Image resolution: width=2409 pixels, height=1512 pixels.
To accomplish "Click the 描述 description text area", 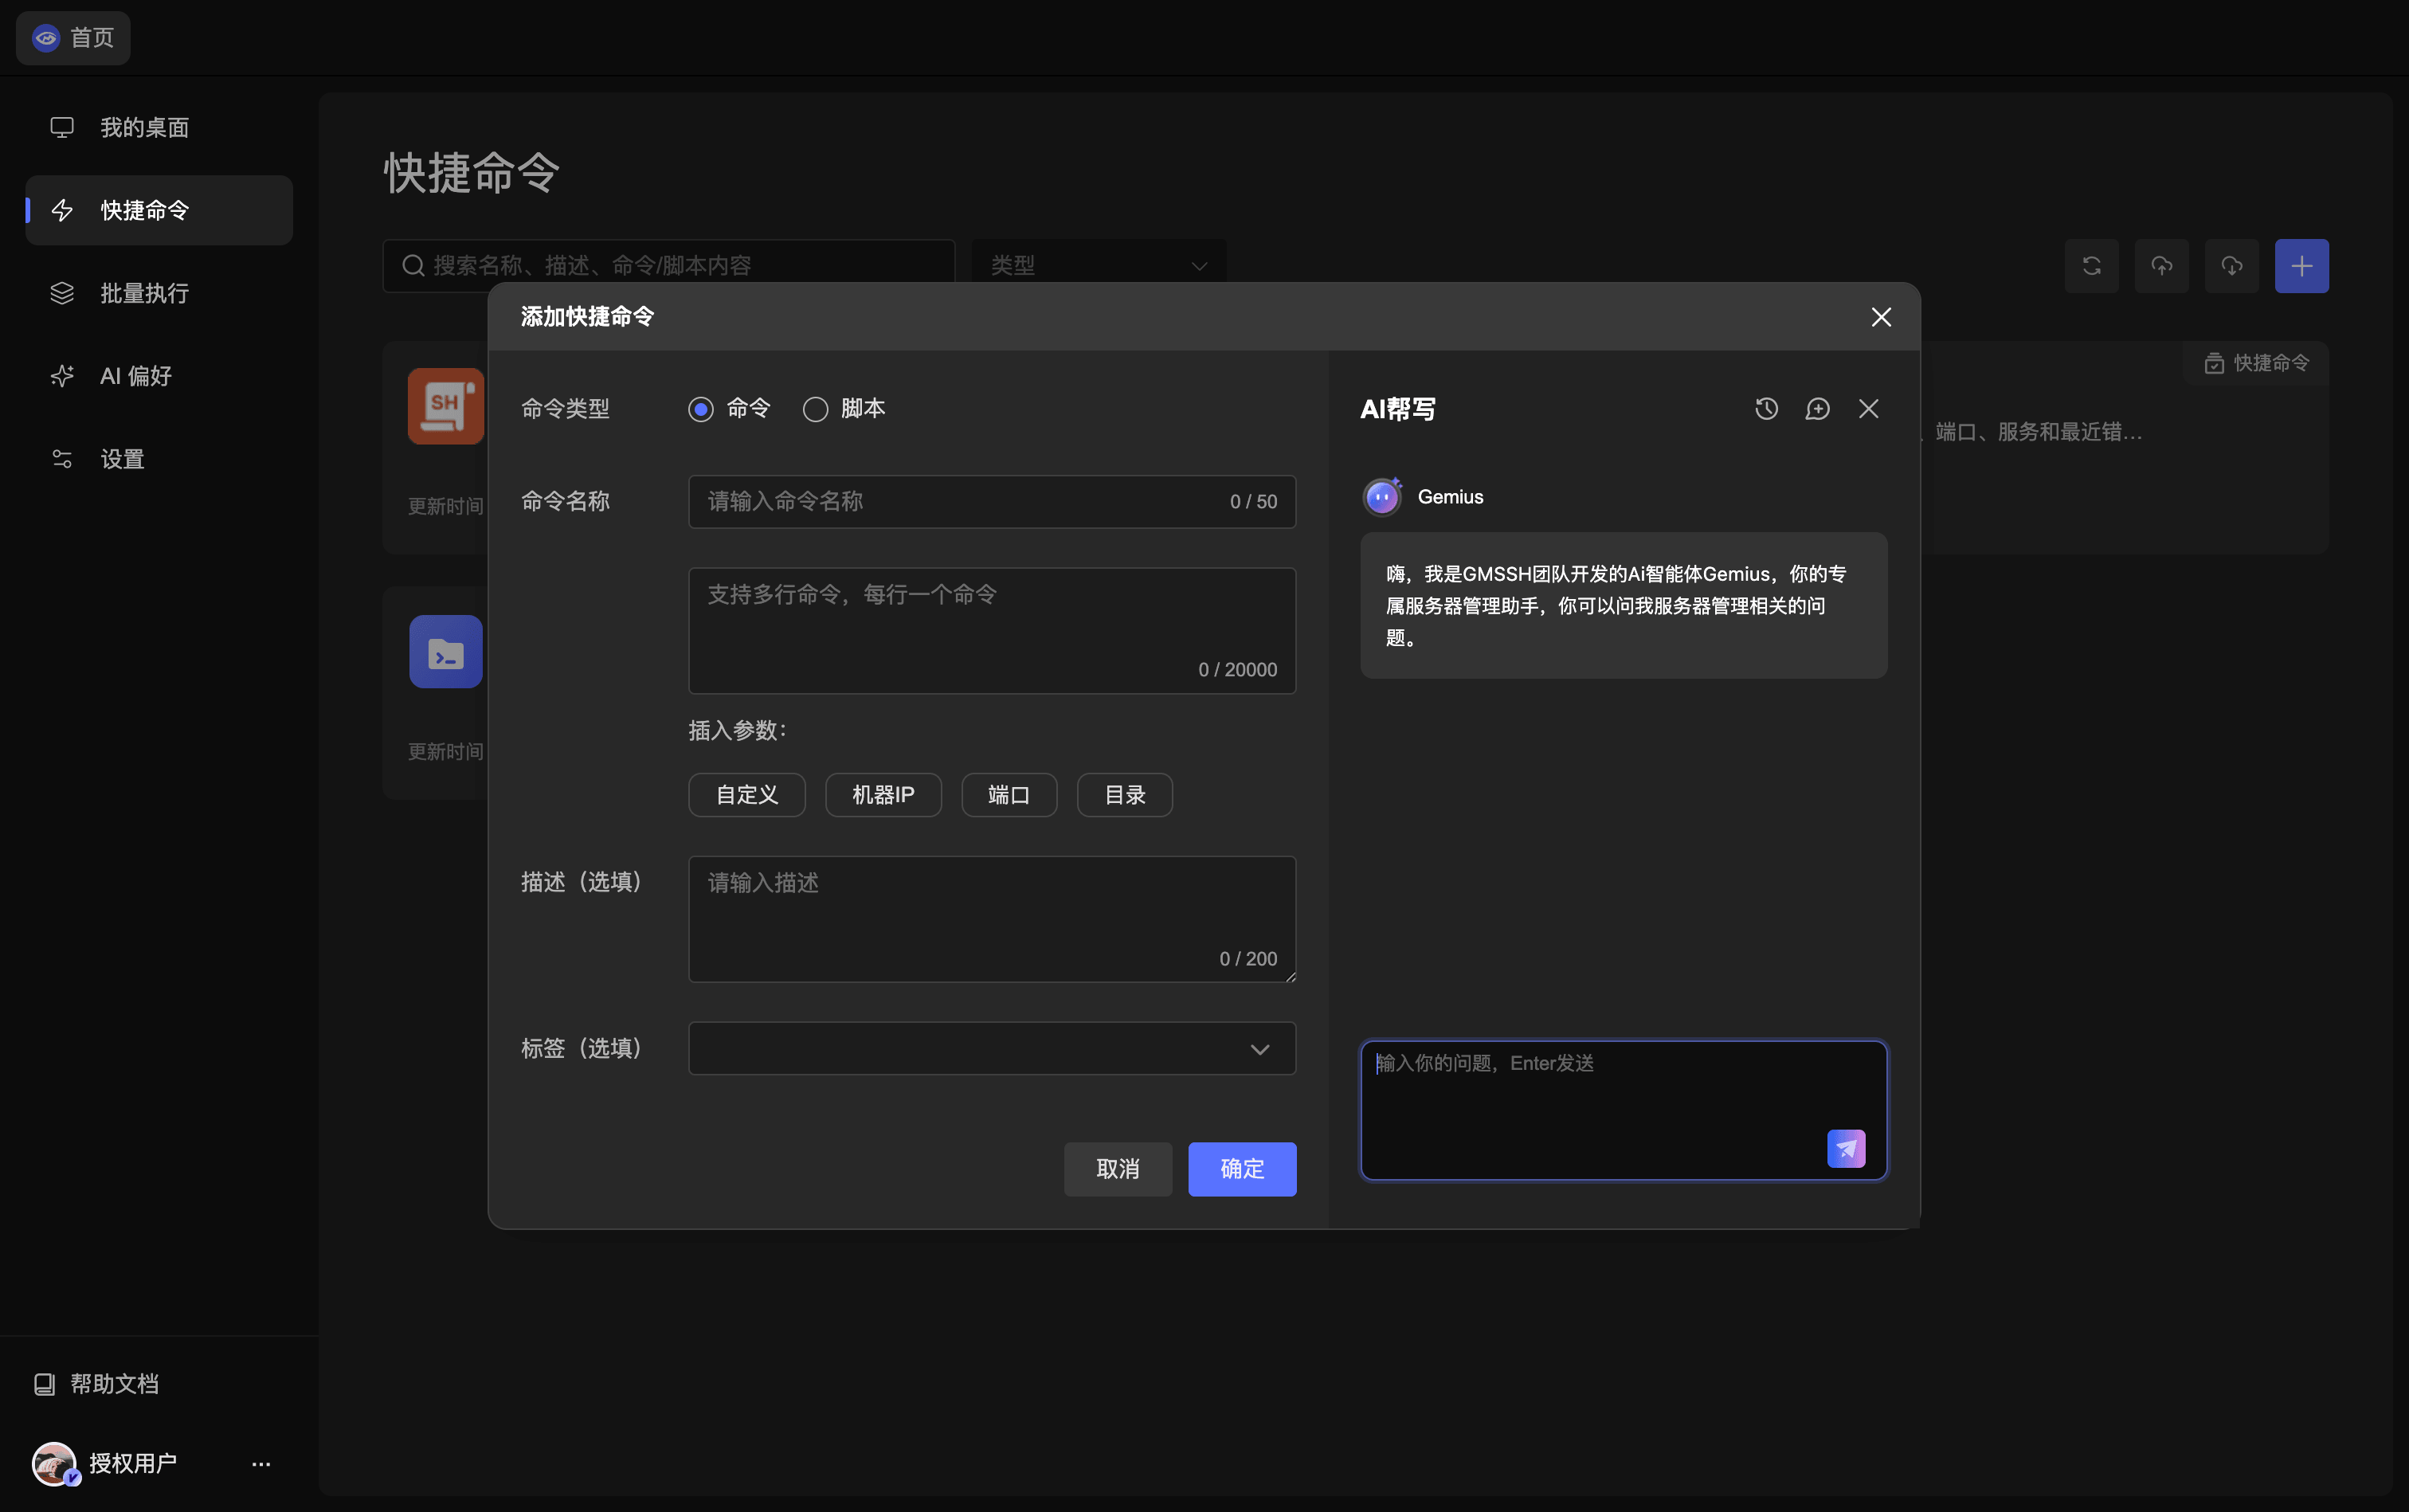I will (x=992, y=919).
